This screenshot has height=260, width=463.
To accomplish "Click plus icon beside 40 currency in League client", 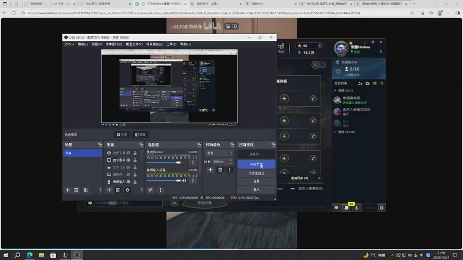I will [x=319, y=46].
